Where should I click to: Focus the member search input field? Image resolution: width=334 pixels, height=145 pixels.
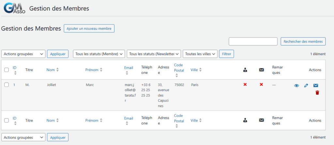253,41
